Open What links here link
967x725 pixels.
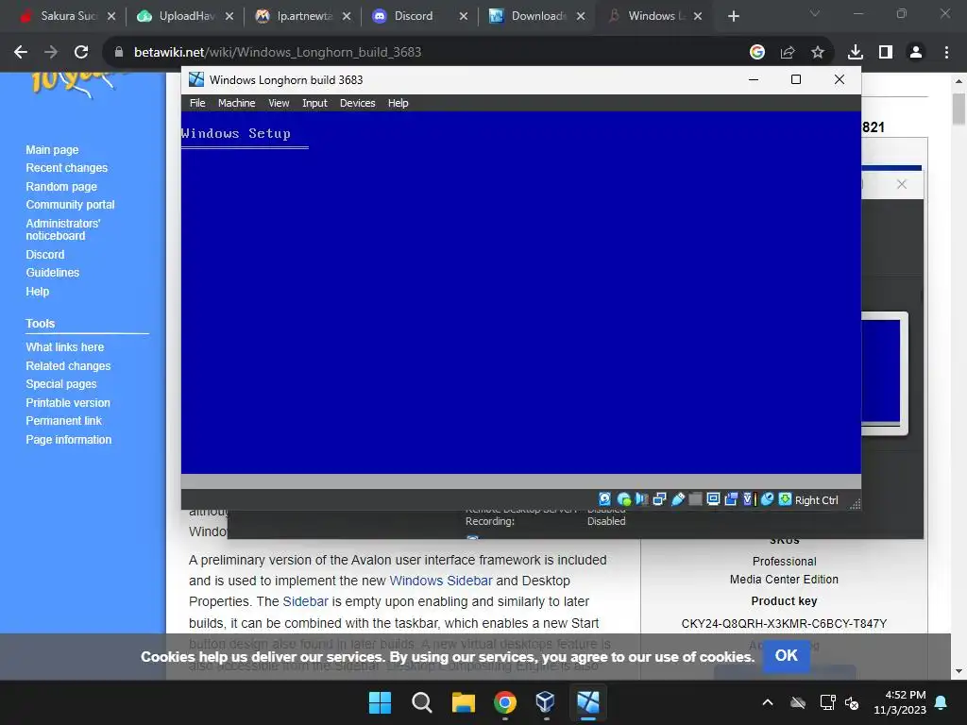pos(65,347)
